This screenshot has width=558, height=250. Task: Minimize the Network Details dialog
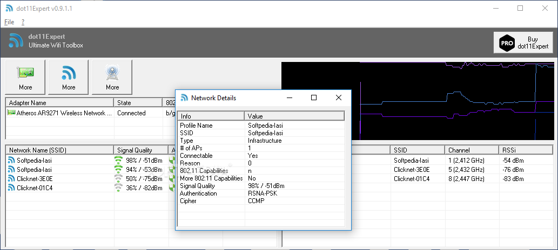pos(290,98)
